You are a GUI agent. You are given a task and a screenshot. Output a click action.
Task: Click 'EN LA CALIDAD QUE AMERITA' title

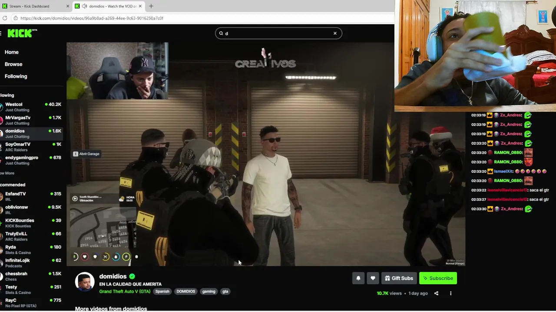point(130,284)
